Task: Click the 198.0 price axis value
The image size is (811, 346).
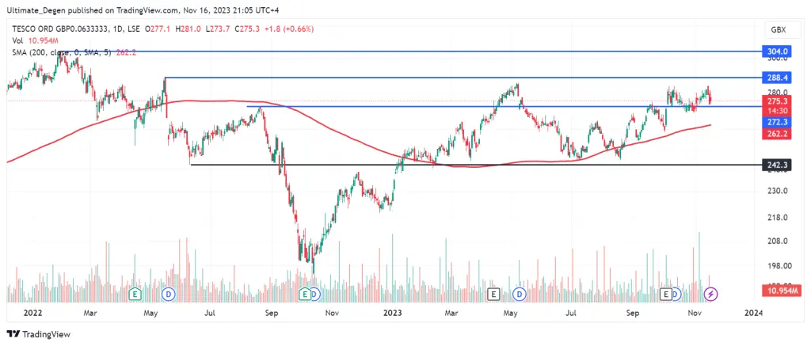Action: 778,266
